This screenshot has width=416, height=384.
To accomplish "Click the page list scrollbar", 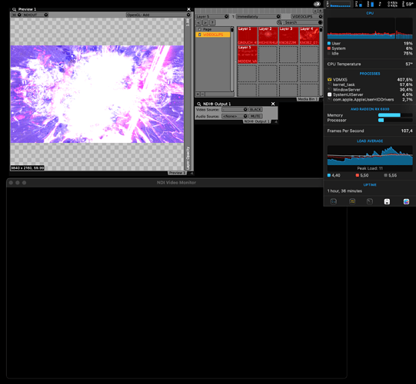I will [x=232, y=59].
